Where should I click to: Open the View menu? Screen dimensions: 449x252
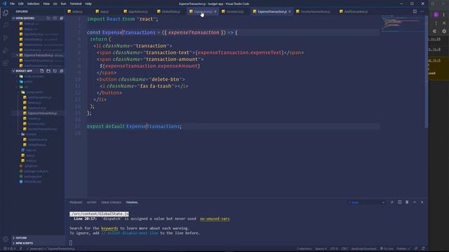pos(46,3)
